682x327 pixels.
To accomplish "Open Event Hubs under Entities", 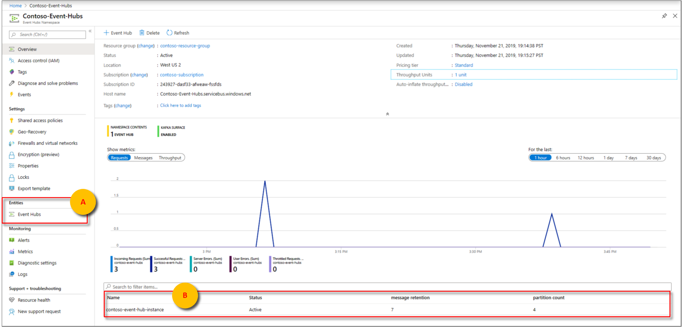I will [x=29, y=214].
